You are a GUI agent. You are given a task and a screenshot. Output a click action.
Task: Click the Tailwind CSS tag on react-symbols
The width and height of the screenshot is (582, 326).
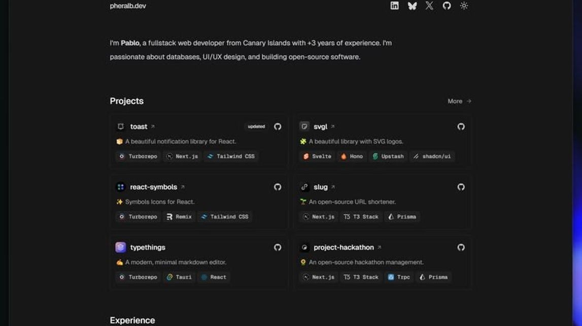click(225, 217)
